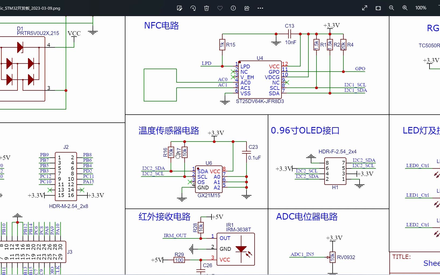This screenshot has width=440, height=275.
Task: Click the I2C1_SCL net label
Action: tap(355, 85)
